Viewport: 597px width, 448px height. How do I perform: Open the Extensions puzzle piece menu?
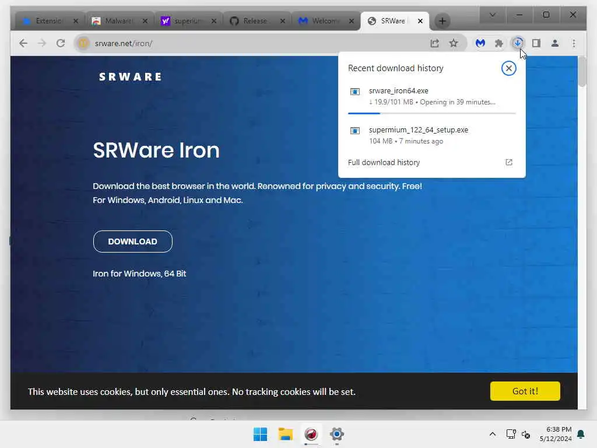point(499,43)
